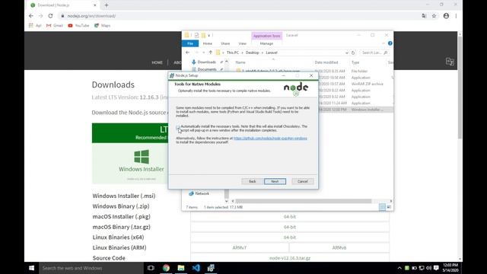Click Desktop in the Explorer breadcrumb
Image resolution: width=487 pixels, height=274 pixels.
[252, 53]
